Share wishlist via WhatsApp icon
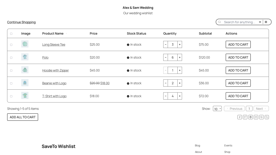Screen dimensions: 276x155 (x=261, y=117)
